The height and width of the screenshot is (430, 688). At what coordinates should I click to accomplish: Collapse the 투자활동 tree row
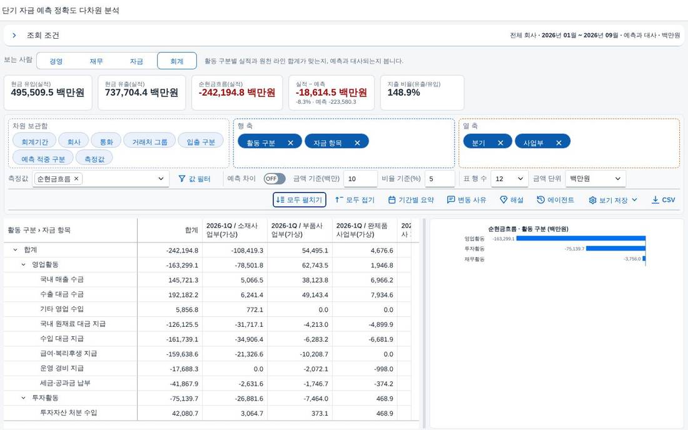24,398
